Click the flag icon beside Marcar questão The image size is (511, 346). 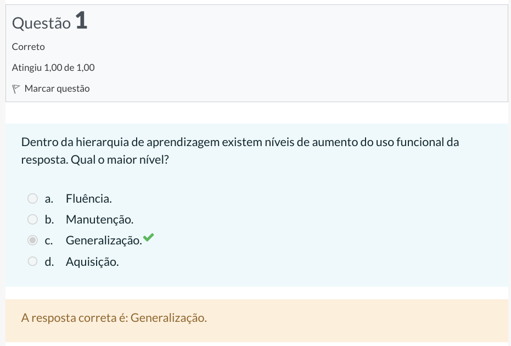click(16, 88)
